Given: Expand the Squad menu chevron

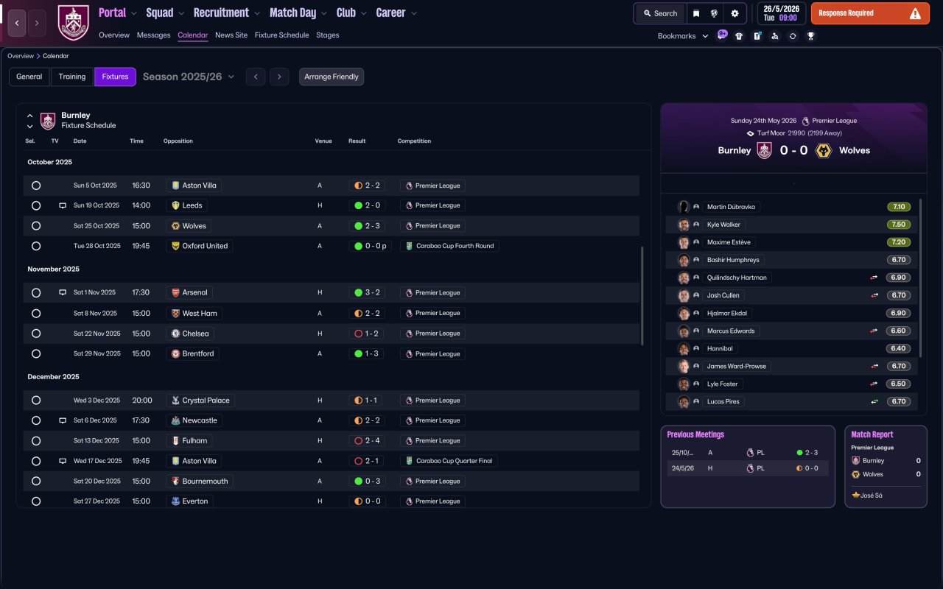Looking at the screenshot, I should pyautogui.click(x=182, y=13).
